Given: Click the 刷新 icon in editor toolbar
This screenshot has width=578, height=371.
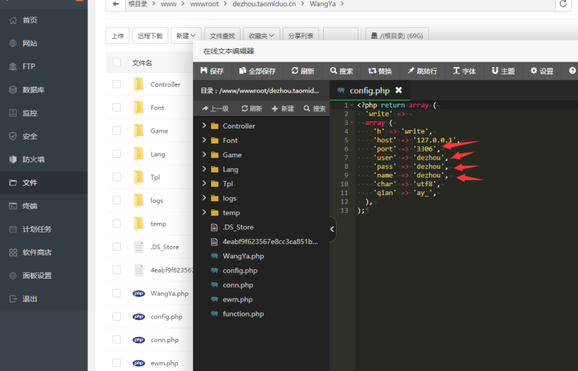Looking at the screenshot, I should tap(295, 71).
